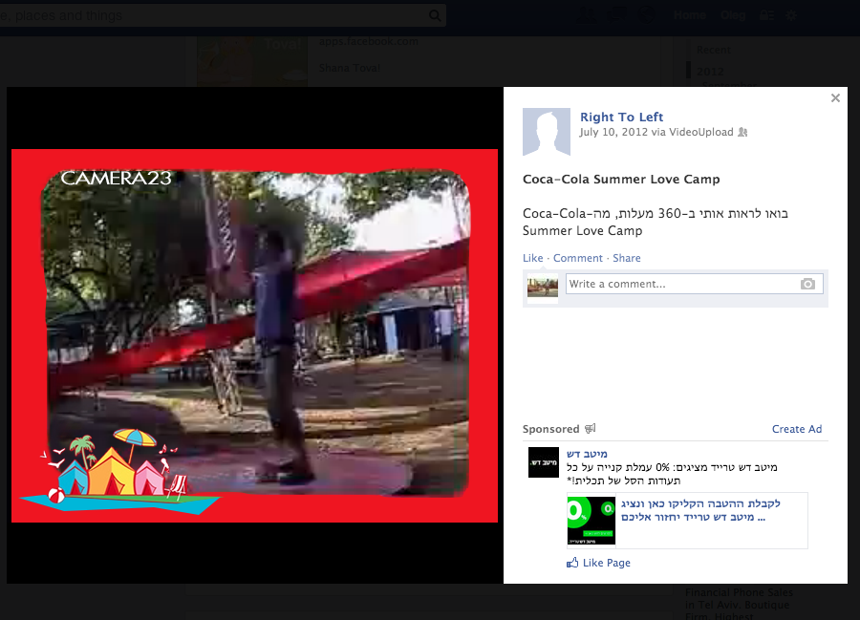The image size is (860, 620).
Task: Open the apps.facebook.com link behind the lightbox
Action: coord(369,41)
